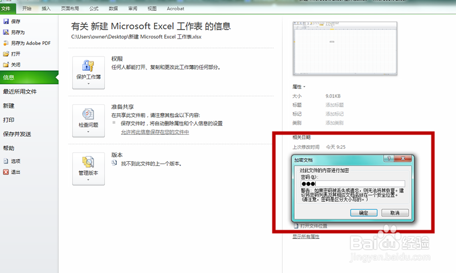Close the 加密文档 dialog with the X
456x273 pixels.
403,158
